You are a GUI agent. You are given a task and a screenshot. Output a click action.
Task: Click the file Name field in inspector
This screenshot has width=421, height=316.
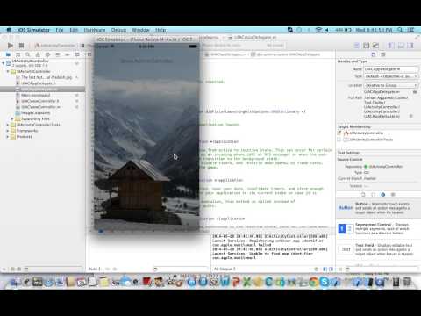coord(391,69)
